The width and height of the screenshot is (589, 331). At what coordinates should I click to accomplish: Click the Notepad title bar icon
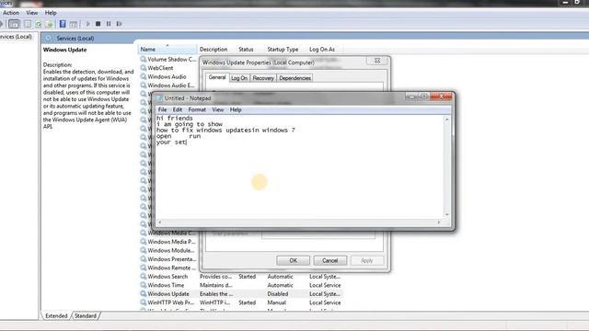159,98
